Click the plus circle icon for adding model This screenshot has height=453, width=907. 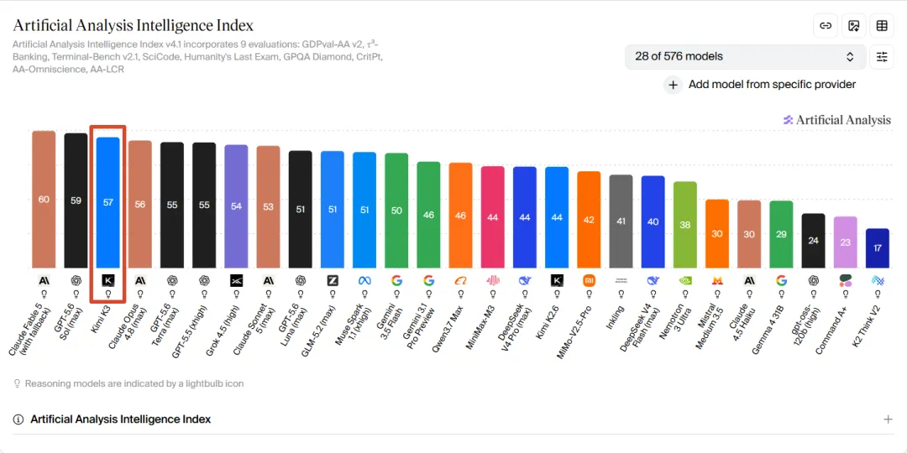pyautogui.click(x=673, y=85)
